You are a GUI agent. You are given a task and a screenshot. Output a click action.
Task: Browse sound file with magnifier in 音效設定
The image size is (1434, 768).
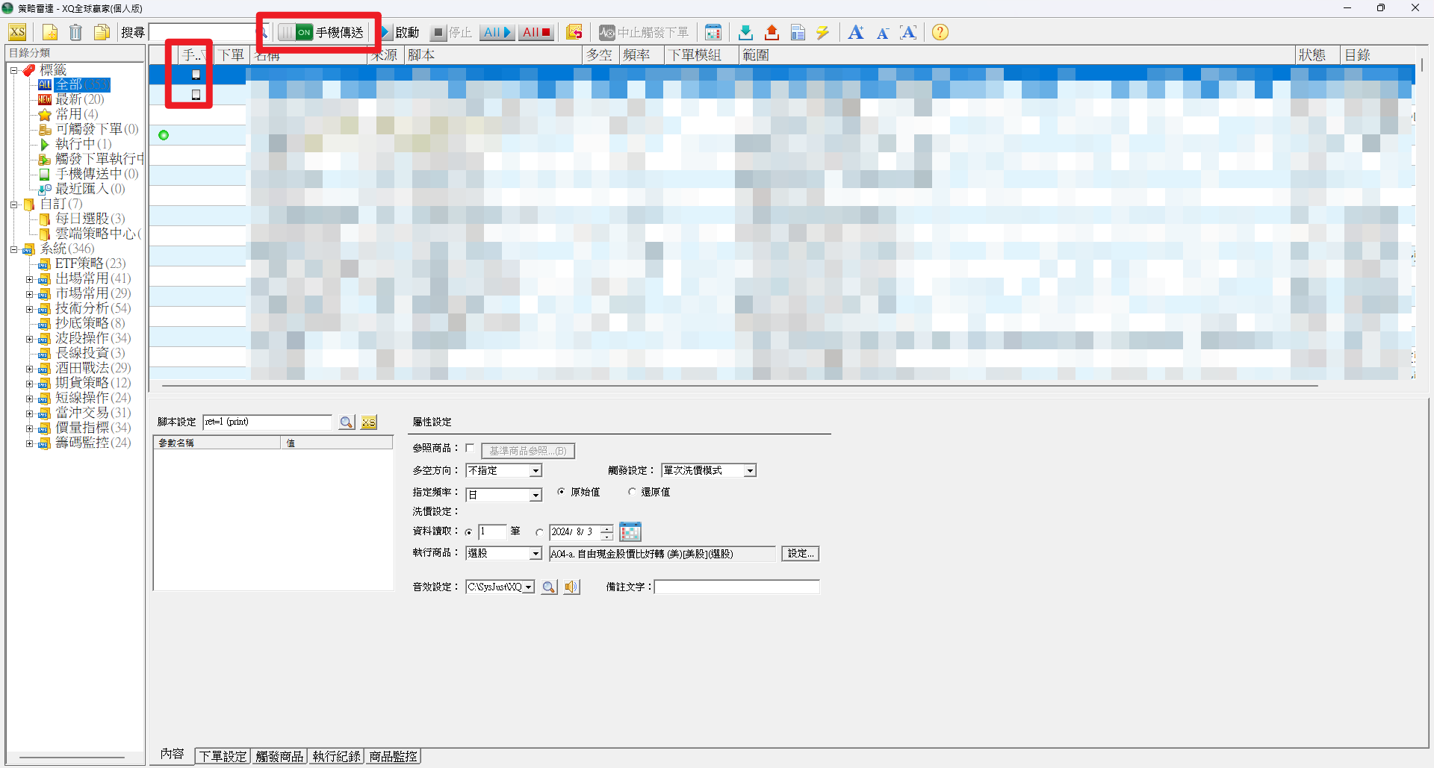coord(549,587)
